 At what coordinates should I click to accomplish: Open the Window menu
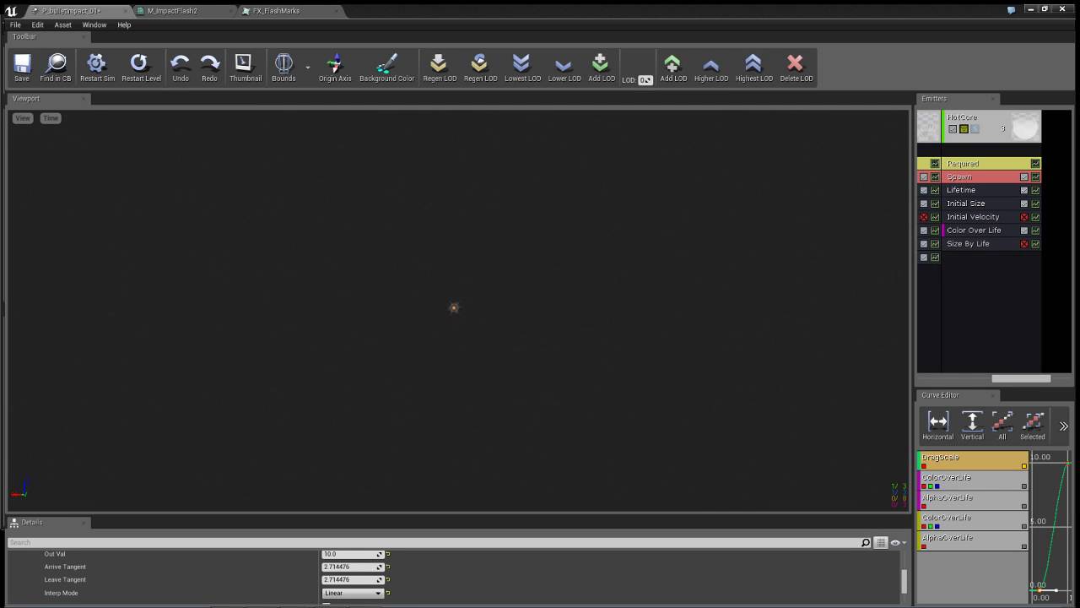pyautogui.click(x=94, y=24)
